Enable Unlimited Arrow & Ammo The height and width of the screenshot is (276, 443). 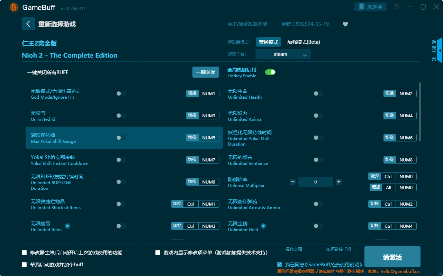tap(318, 204)
